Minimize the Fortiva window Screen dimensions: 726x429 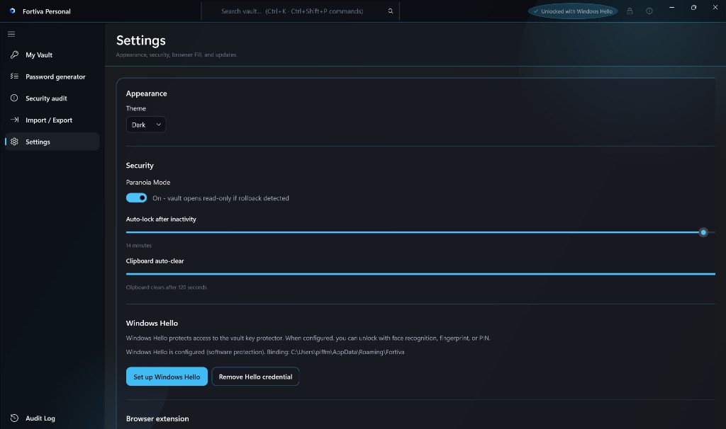pyautogui.click(x=671, y=7)
